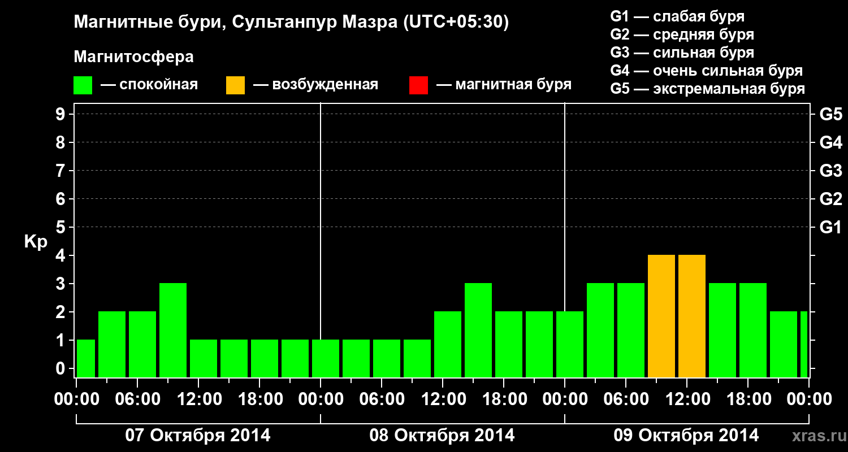Click the 08 Октября 2014 date label
848x452 pixels.
click(x=442, y=436)
